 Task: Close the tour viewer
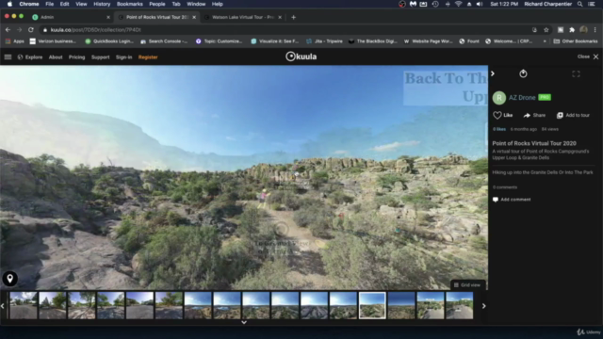point(588,56)
